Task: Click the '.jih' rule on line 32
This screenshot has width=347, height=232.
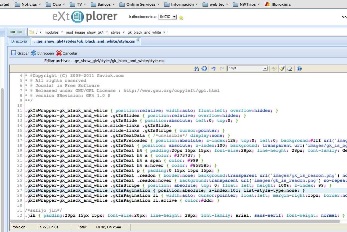Action: 185,215
